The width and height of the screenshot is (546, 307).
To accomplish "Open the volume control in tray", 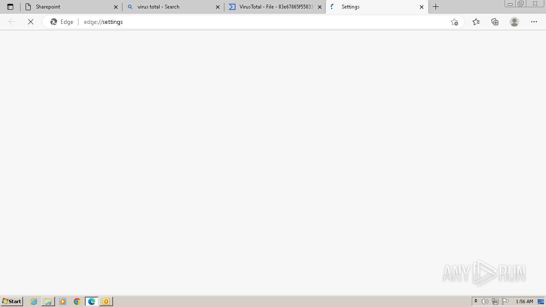I will pyautogui.click(x=485, y=301).
